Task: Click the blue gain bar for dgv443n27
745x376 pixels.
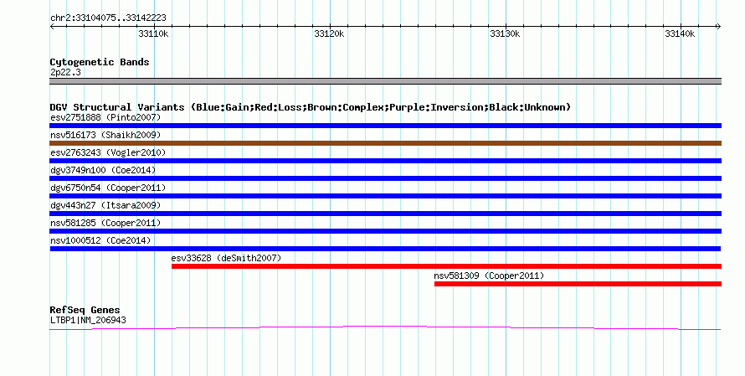Action: 385,214
